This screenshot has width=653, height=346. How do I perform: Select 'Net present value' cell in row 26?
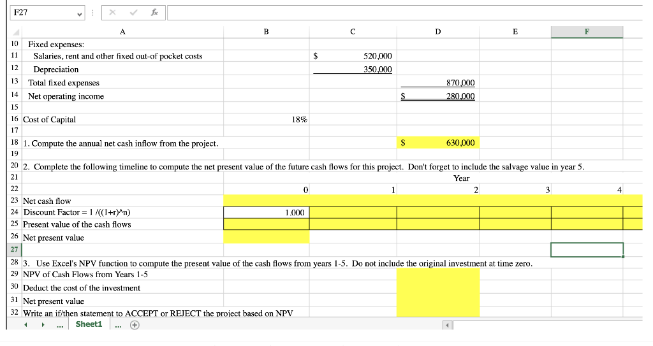[122, 237]
